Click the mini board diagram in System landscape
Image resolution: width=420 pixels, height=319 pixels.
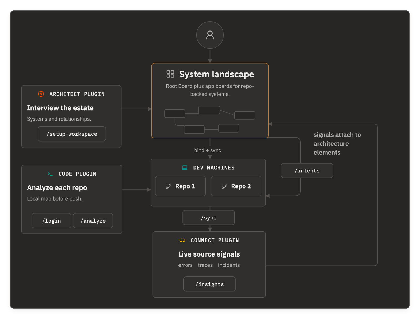coord(210,120)
